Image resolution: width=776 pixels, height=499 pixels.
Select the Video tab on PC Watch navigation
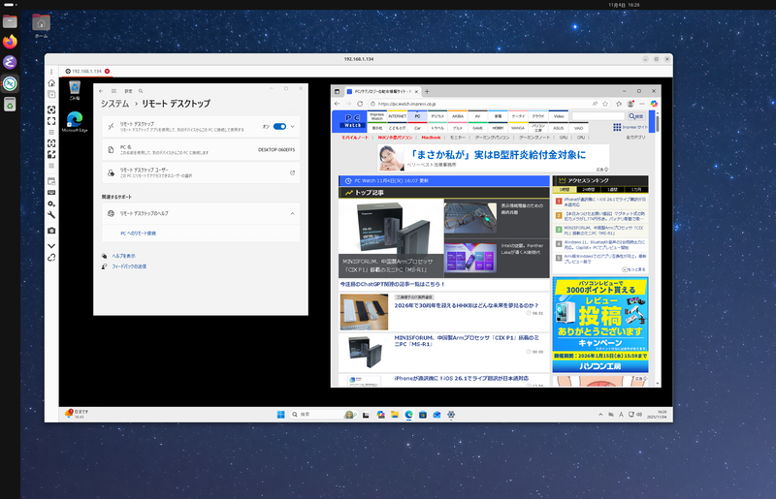(x=559, y=116)
